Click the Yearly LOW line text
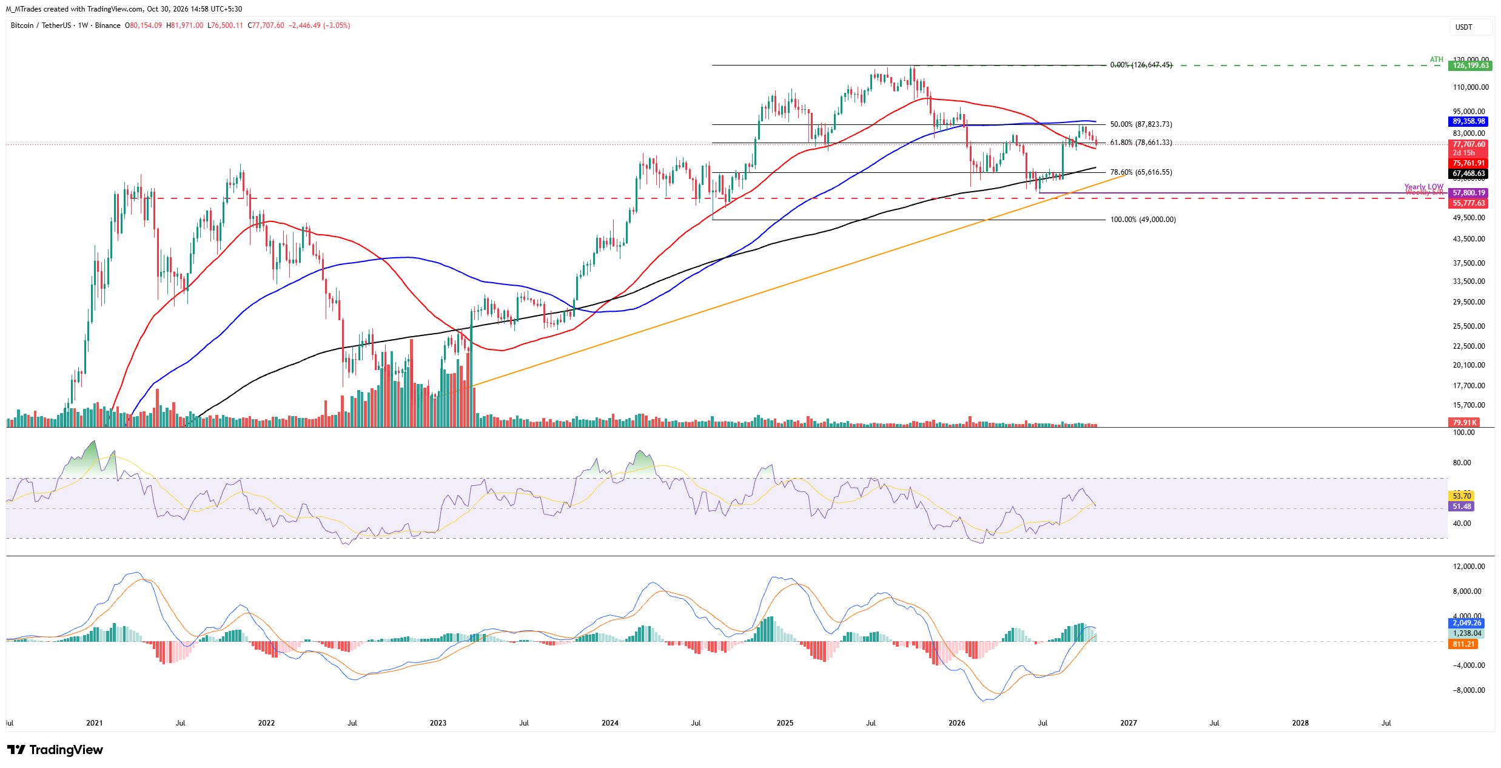This screenshot has height=768, width=1501. coord(1423,187)
